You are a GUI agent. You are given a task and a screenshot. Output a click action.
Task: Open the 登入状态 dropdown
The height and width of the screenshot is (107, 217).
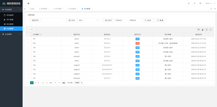pyautogui.click(x=89, y=20)
